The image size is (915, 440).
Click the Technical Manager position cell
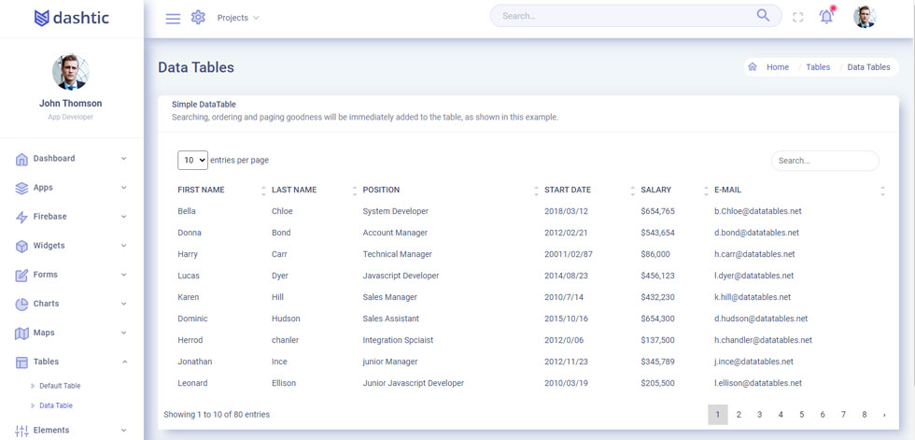tap(398, 254)
